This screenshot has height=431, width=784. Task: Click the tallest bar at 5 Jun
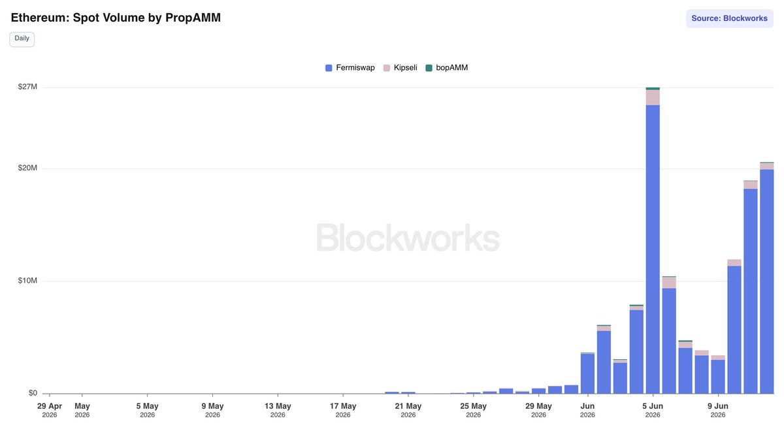pos(653,240)
